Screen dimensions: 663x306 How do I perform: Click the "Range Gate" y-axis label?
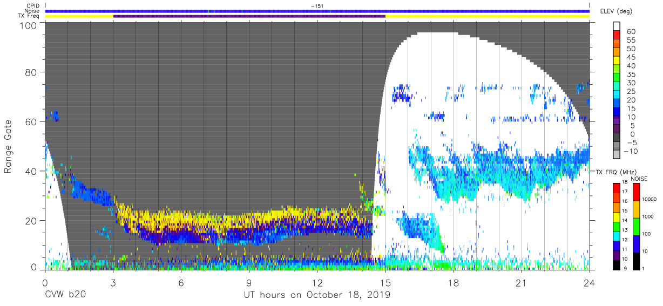(x=8, y=147)
